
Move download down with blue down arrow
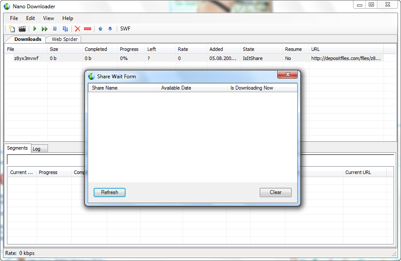tap(110, 29)
